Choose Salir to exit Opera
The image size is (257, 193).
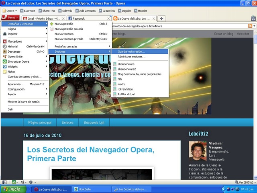coord(24,109)
